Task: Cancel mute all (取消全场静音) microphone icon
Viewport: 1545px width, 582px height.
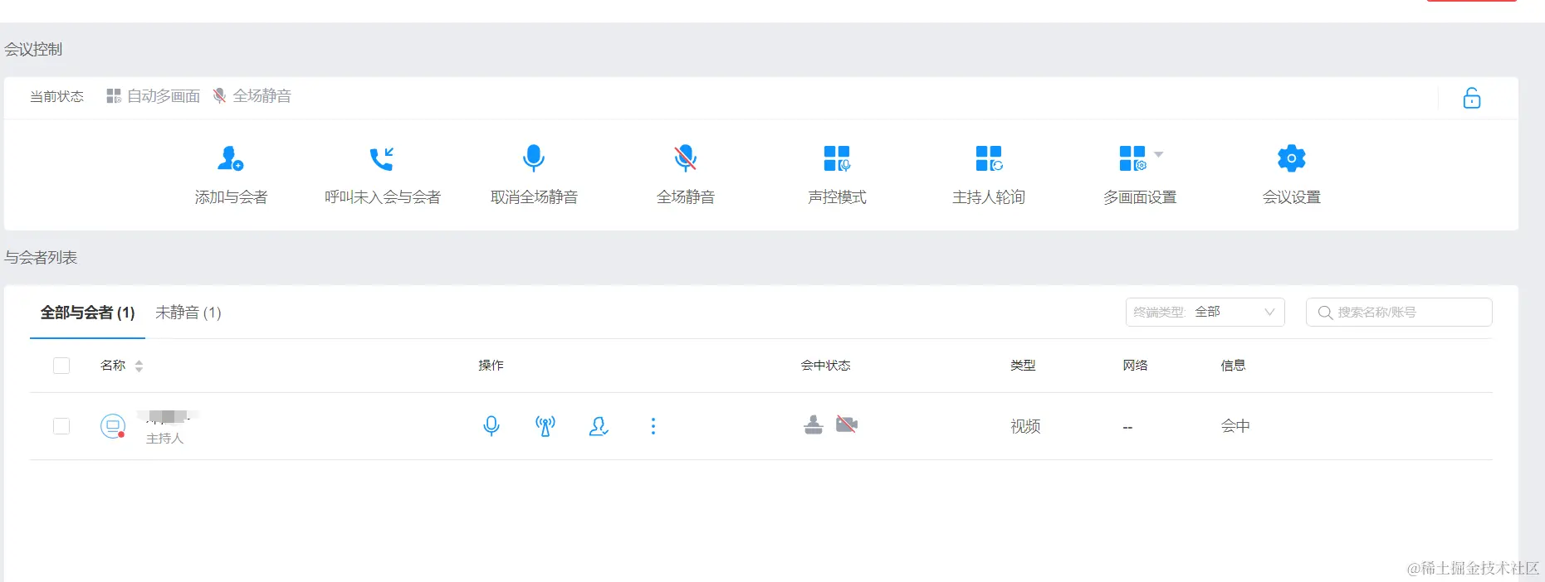Action: click(534, 158)
